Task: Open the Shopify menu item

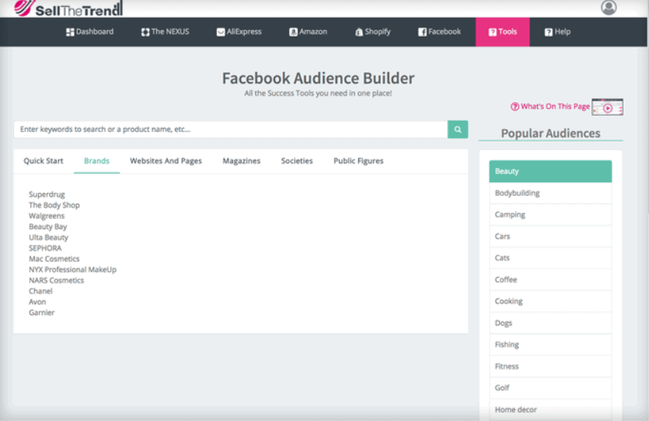Action: point(372,31)
